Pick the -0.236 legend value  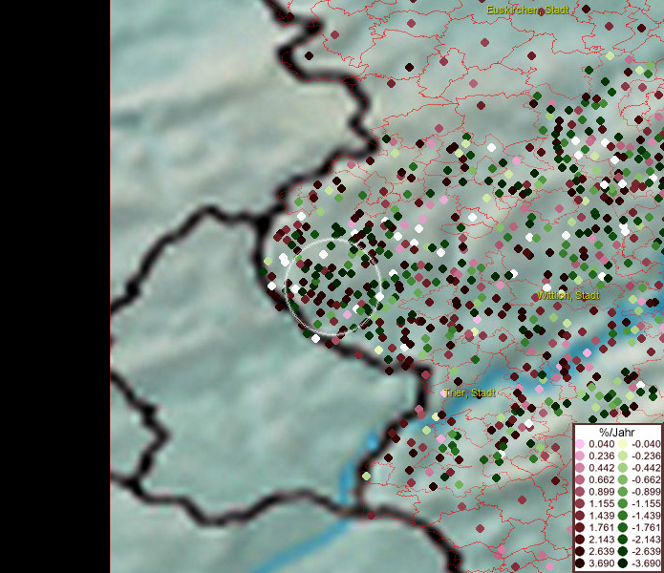(x=646, y=456)
